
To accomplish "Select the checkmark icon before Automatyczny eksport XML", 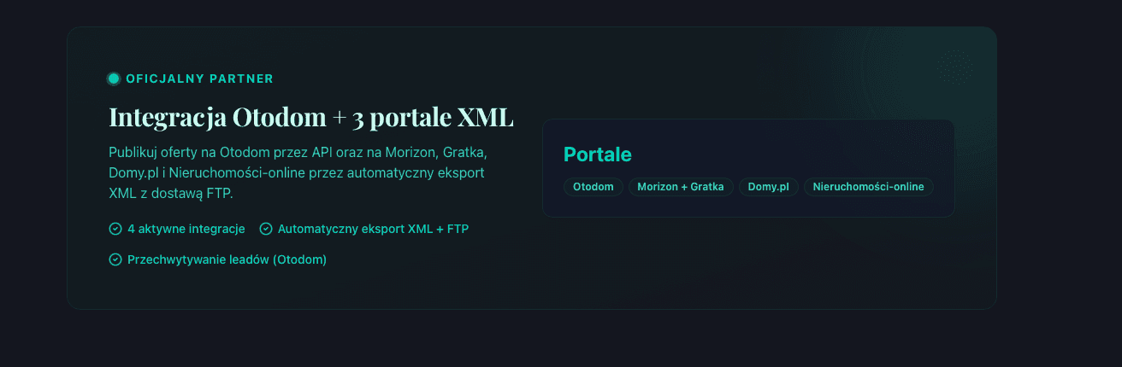I will coord(266,229).
